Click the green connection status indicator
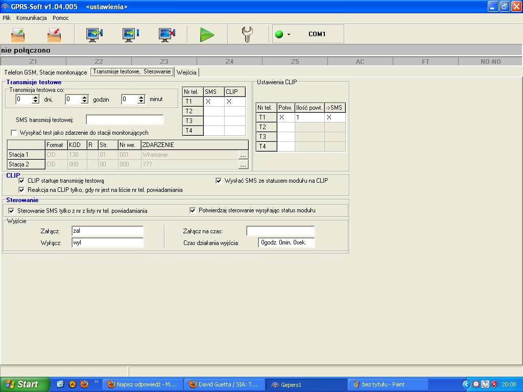The height and width of the screenshot is (392, 523). [x=279, y=34]
